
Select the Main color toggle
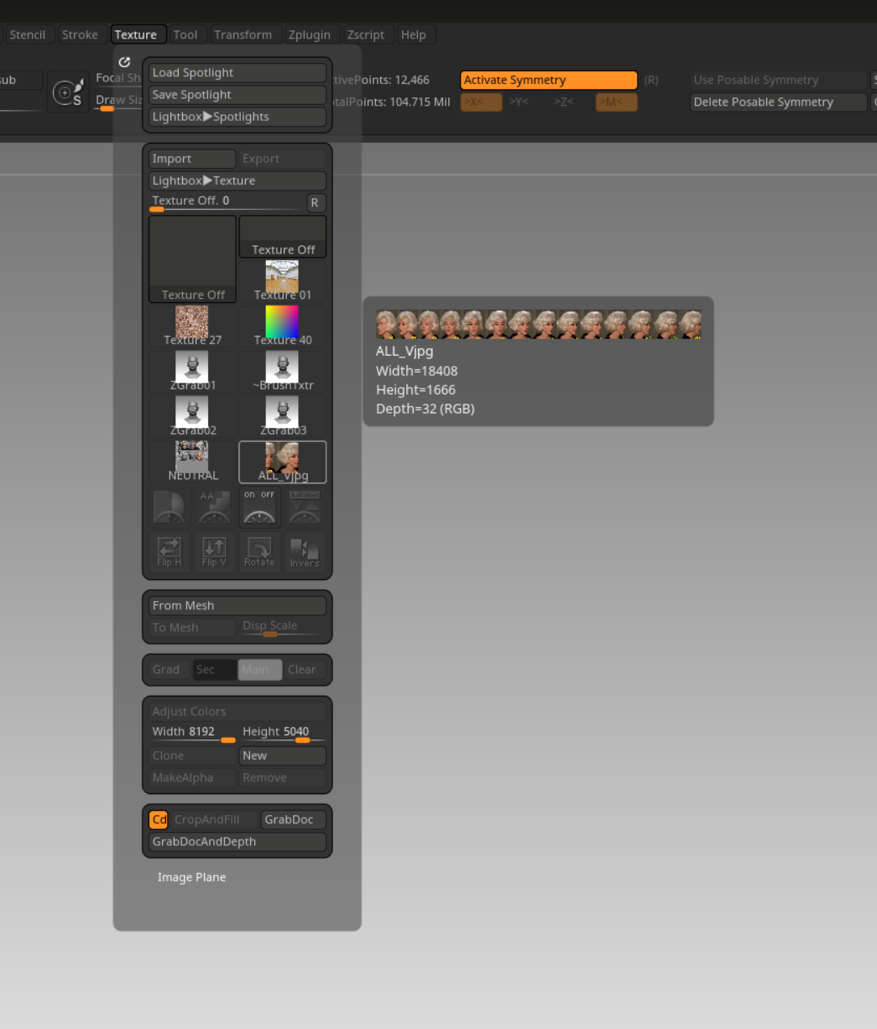259,670
